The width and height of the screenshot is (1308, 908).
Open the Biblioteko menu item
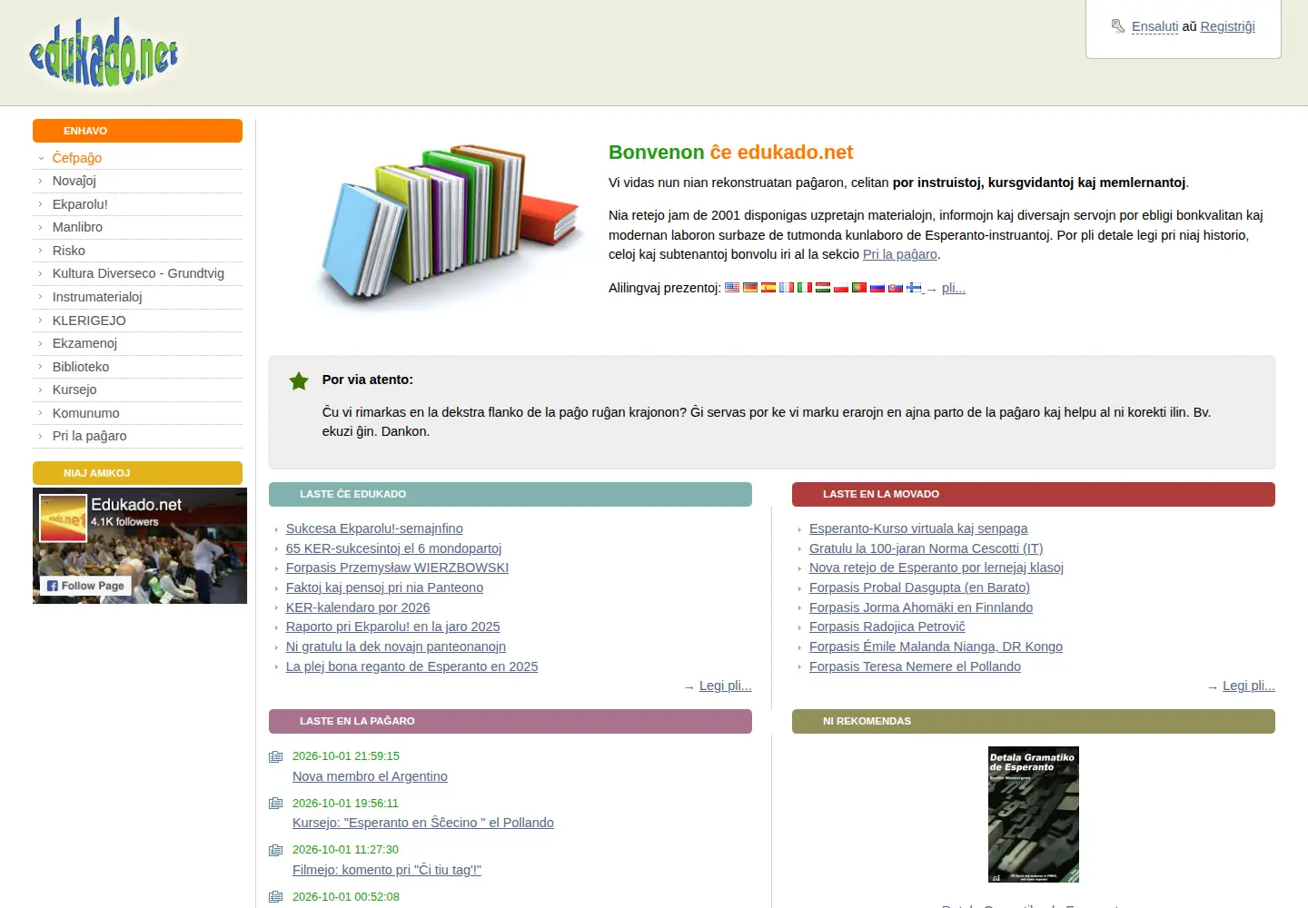click(81, 367)
